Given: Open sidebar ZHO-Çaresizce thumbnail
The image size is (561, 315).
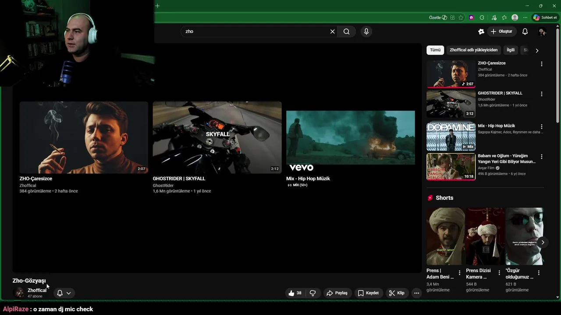Looking at the screenshot, I should coord(451,74).
